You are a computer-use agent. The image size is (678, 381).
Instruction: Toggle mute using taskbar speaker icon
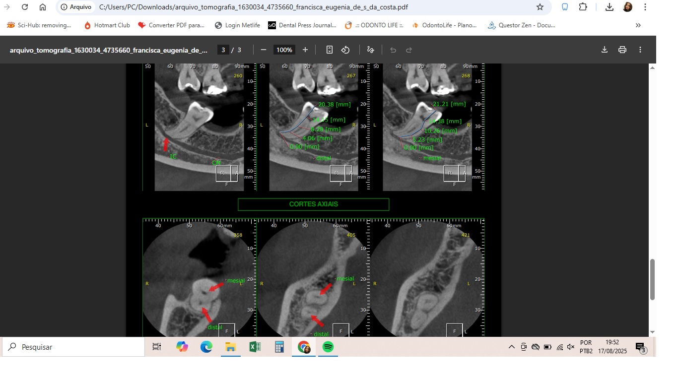(x=571, y=347)
